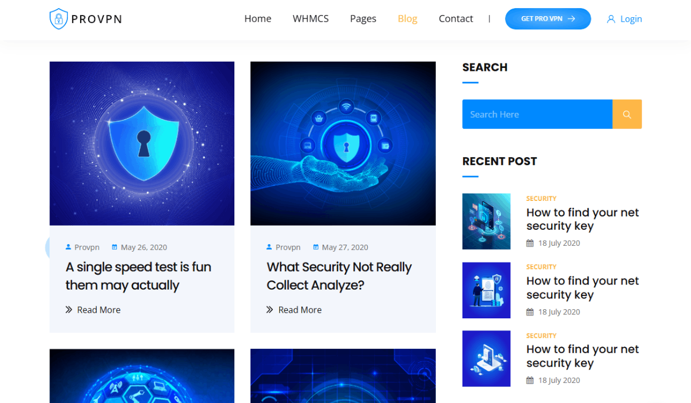This screenshot has width=691, height=403.
Task: Open the second recent post thumbnail
Action: click(487, 290)
